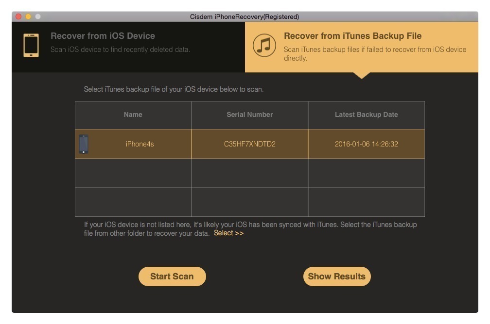This screenshot has width=490, height=324.
Task: Click the iTunes music note icon
Action: 264,45
